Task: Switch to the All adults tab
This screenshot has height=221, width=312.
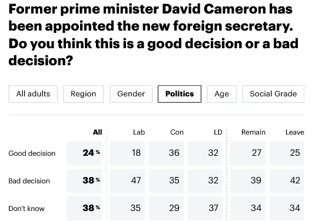Action: [33, 94]
